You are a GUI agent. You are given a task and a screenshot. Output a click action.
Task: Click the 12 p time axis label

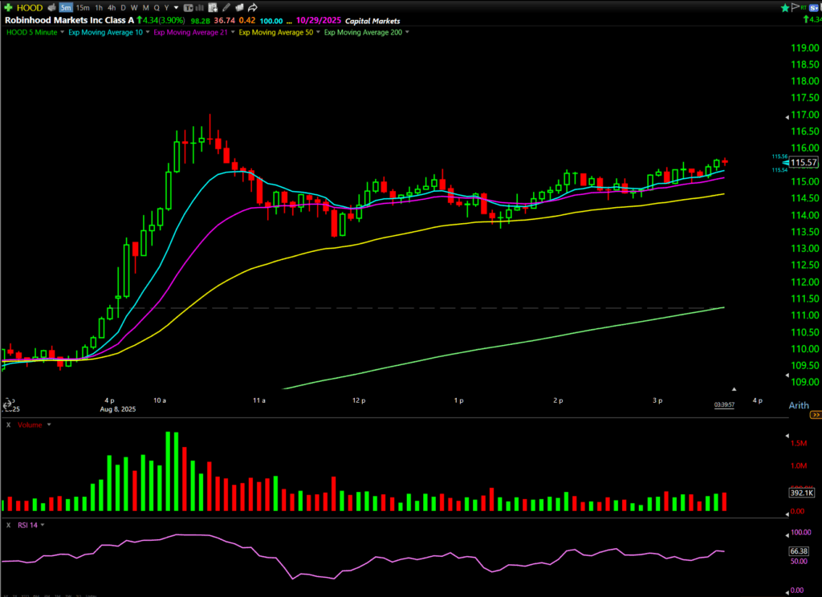pyautogui.click(x=359, y=400)
